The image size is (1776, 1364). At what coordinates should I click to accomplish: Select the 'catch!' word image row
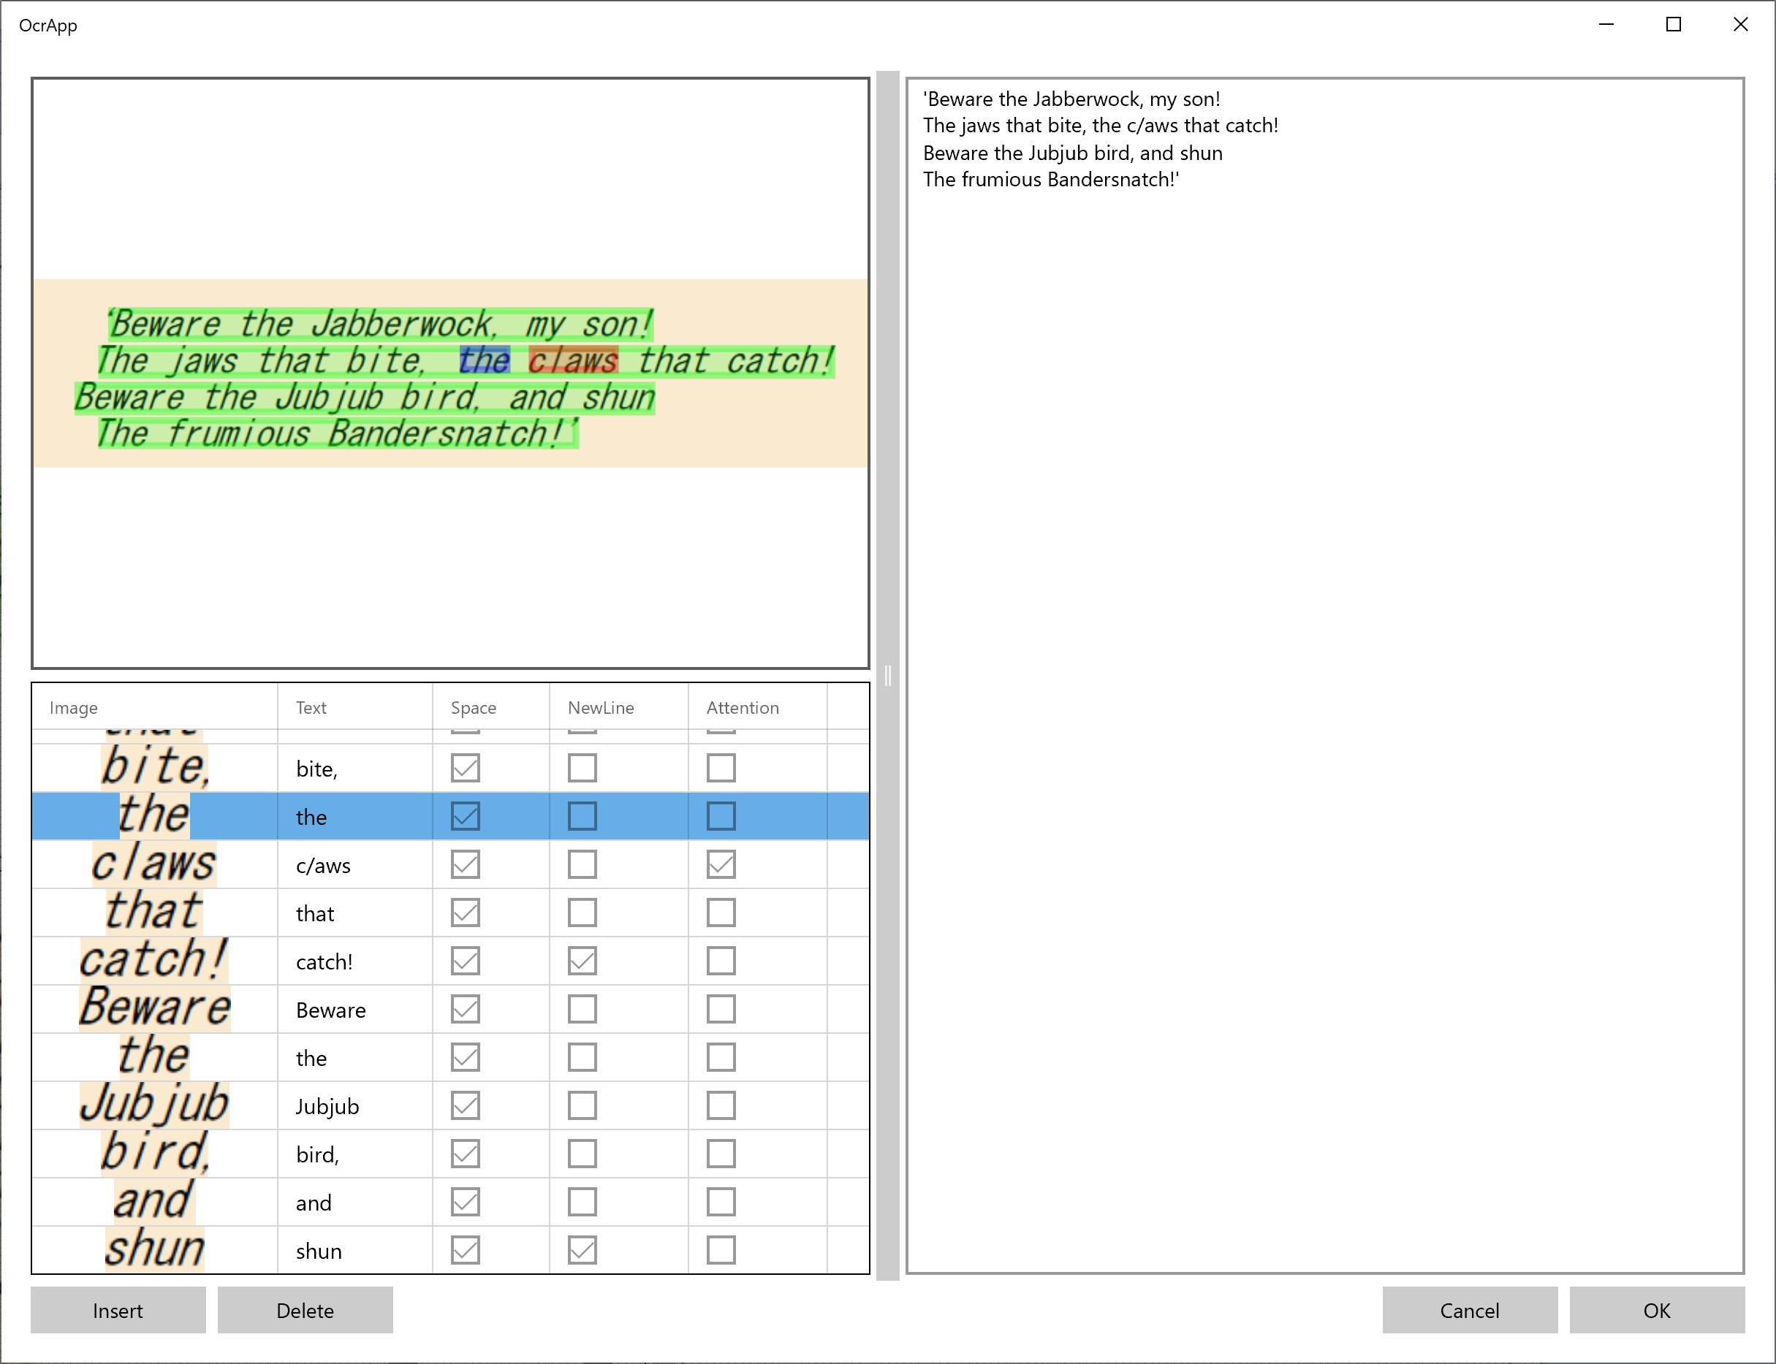[x=153, y=961]
